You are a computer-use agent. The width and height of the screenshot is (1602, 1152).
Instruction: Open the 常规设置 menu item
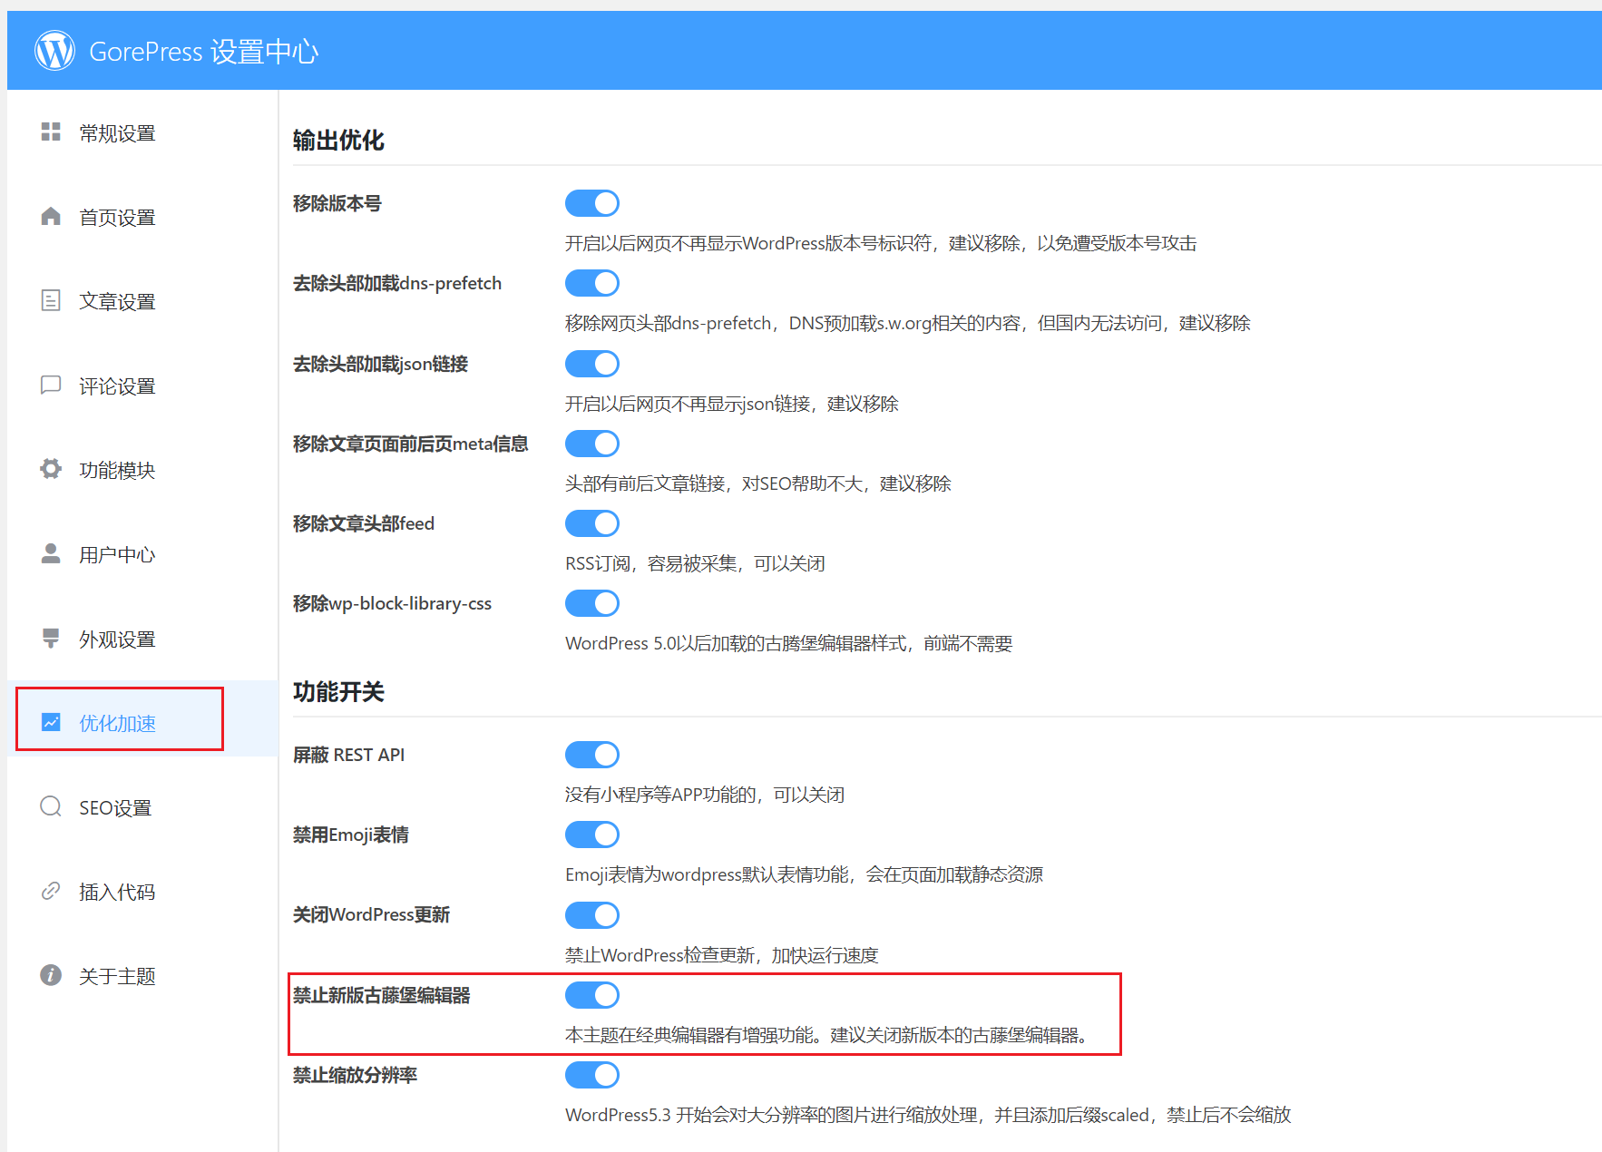tap(142, 133)
